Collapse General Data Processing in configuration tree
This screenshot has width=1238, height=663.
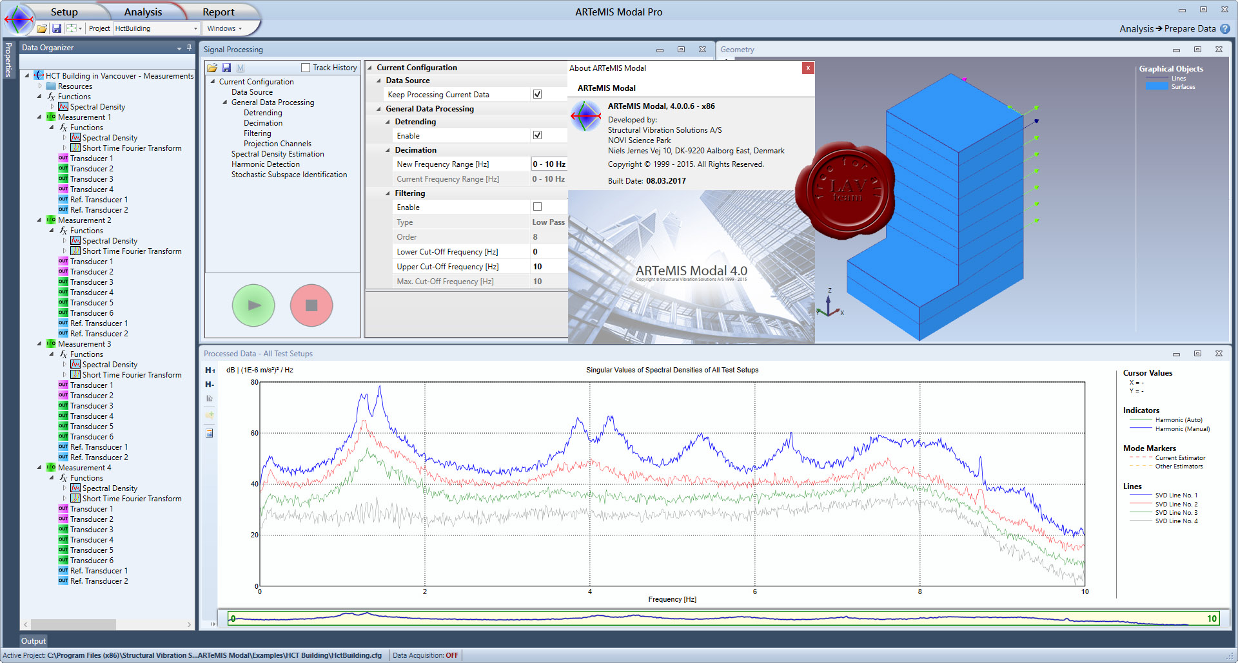click(x=225, y=102)
